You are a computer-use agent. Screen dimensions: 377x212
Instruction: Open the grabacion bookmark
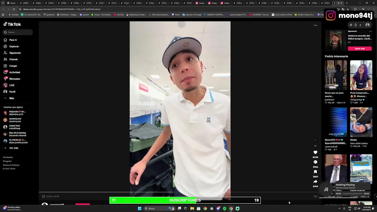tap(49, 14)
